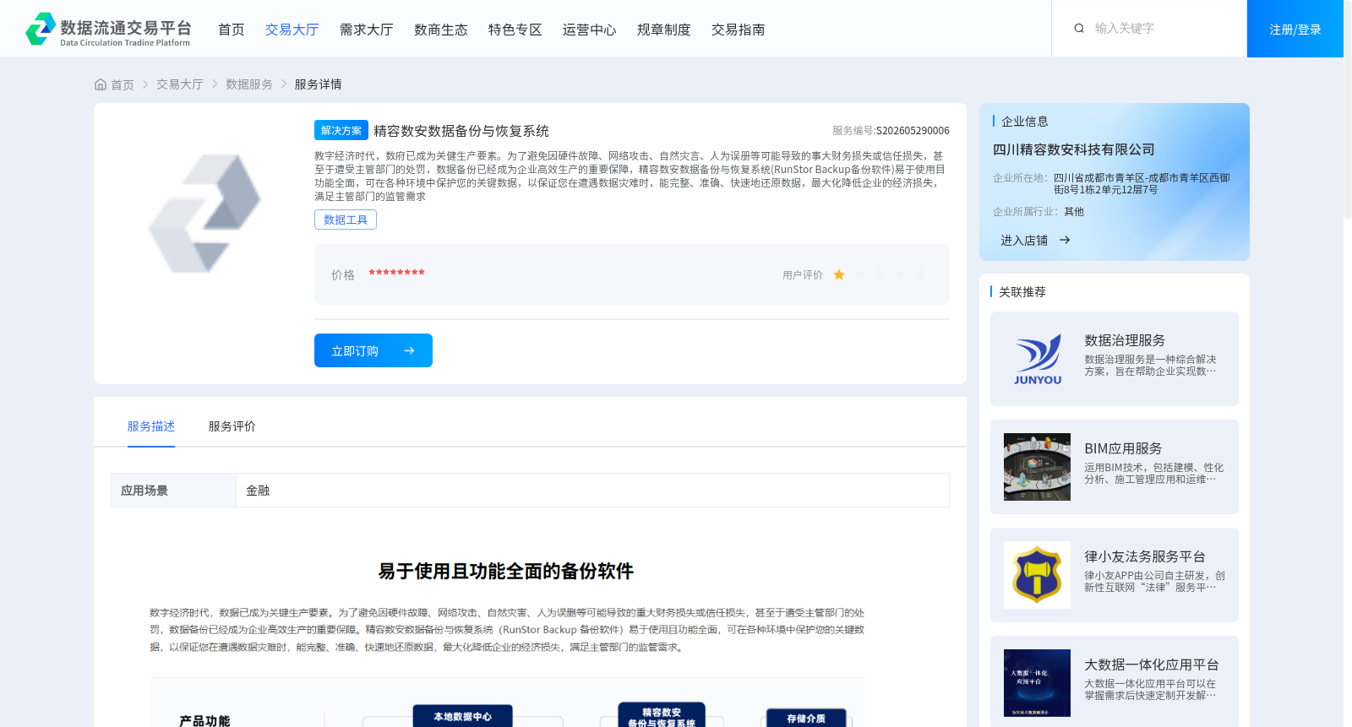Click product title 精容数安数据备份与恢复系统

tap(461, 131)
